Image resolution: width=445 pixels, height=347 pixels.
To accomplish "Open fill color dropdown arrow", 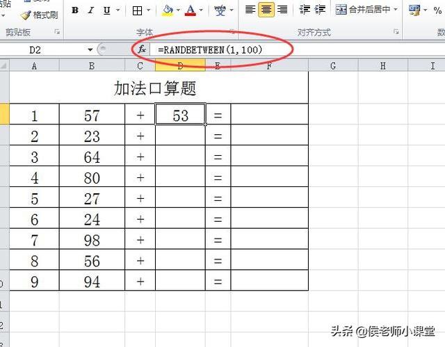I will click(x=178, y=10).
